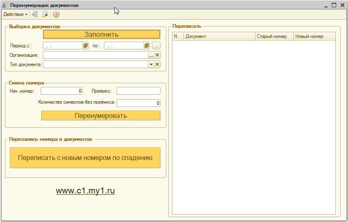
Task: Open the Действия menu
Action: click(15, 14)
